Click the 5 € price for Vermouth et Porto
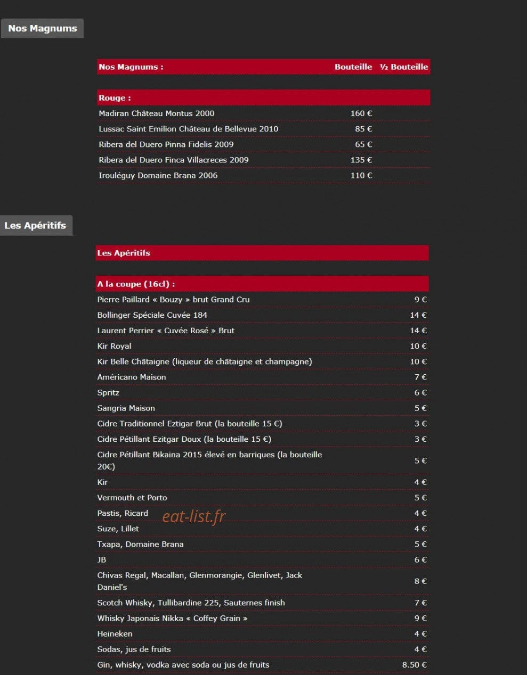Screen dimensions: 527x675 420,498
